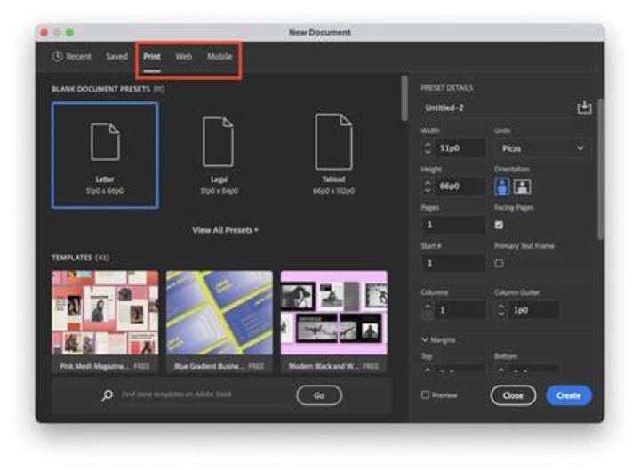Select landscape orientation icon
The height and width of the screenshot is (470, 640).
(x=522, y=187)
